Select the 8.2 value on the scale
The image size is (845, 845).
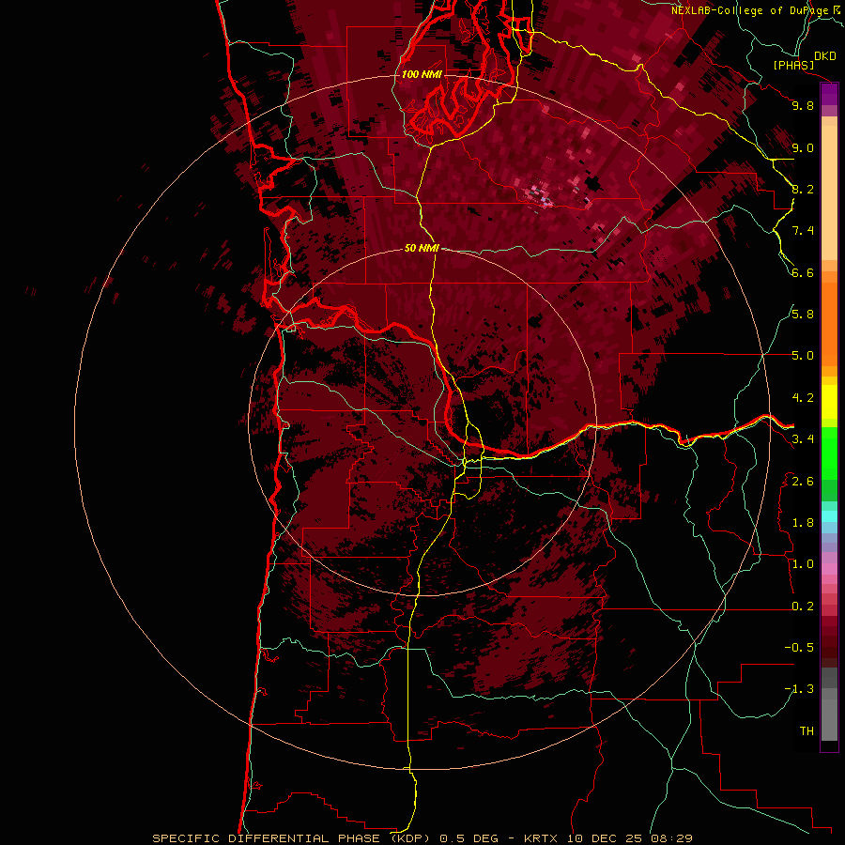click(803, 189)
